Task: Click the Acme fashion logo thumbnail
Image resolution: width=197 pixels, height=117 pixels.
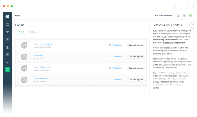Action: point(24,80)
